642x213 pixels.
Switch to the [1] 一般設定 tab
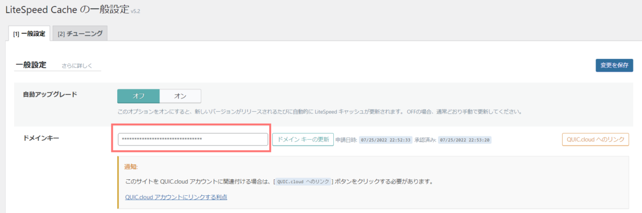pos(29,34)
